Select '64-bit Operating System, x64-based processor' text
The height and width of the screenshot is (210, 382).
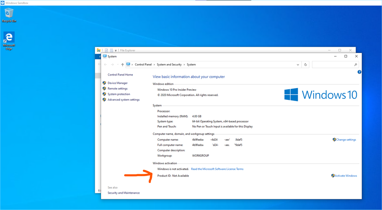click(x=220, y=122)
